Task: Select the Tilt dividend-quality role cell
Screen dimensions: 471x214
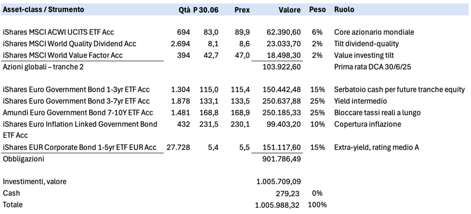Action: (367, 44)
